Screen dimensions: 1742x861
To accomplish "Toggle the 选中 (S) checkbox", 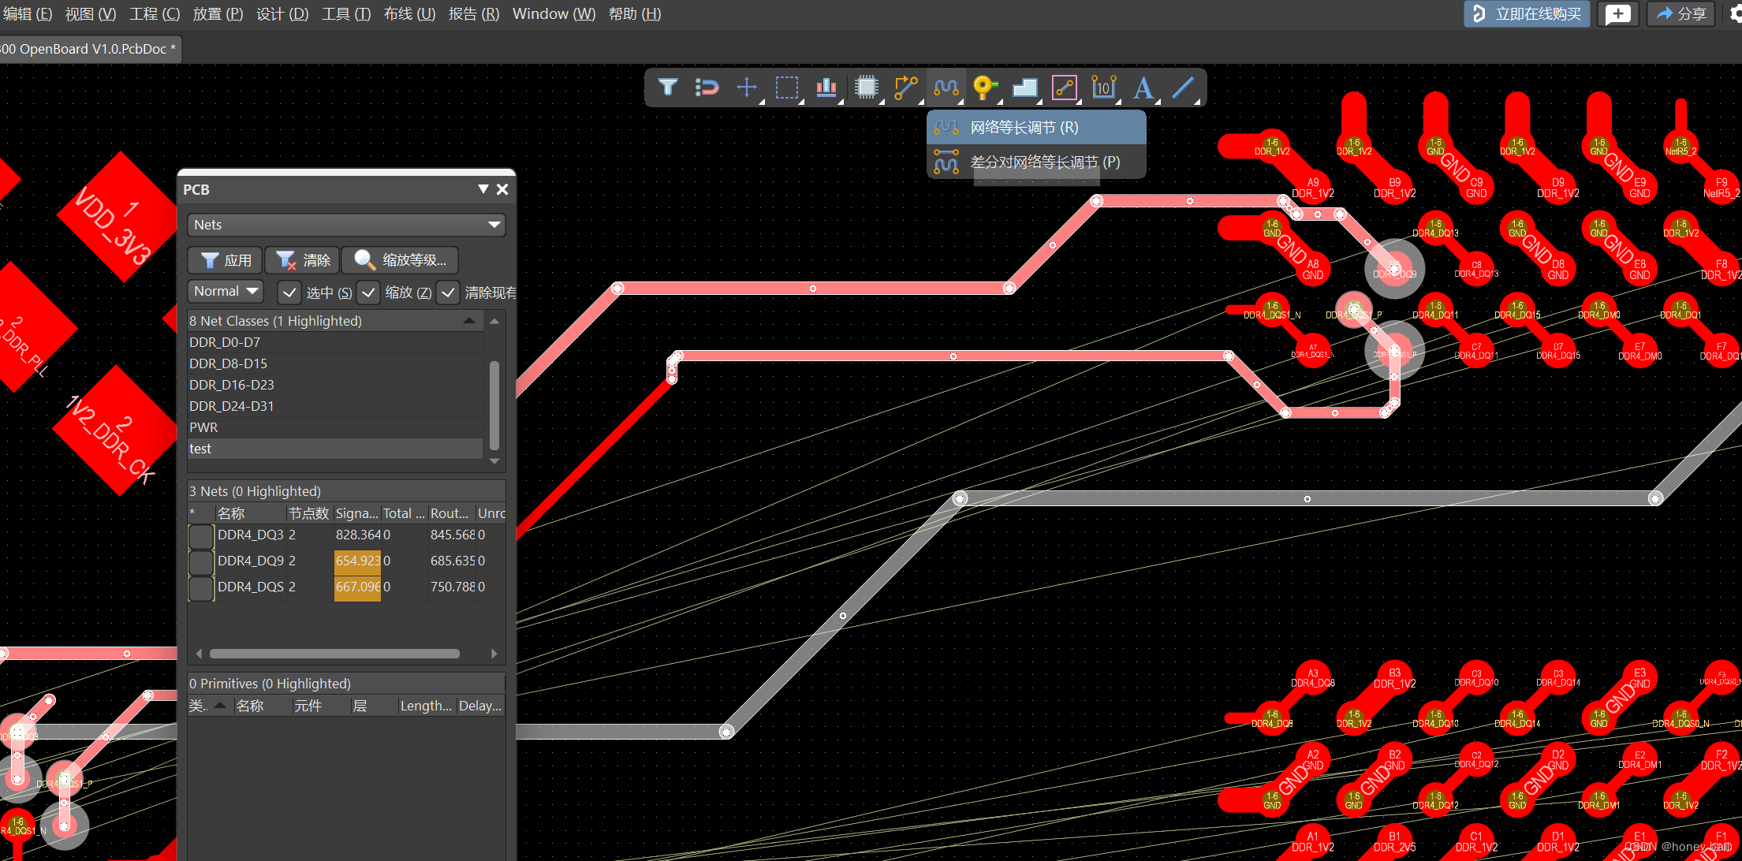I will [289, 293].
